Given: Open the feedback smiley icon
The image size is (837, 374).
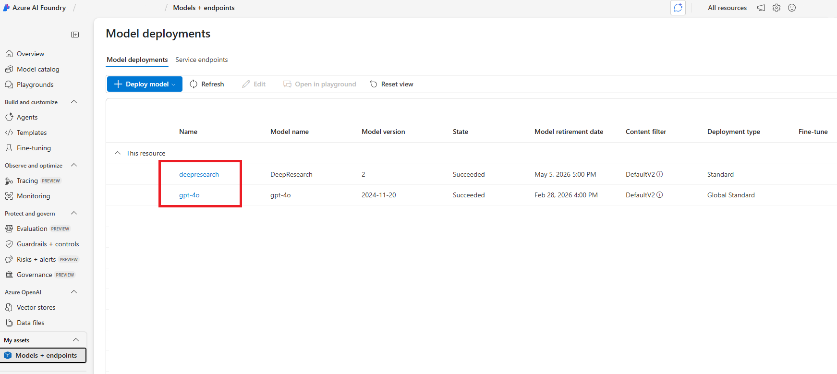Looking at the screenshot, I should [792, 8].
